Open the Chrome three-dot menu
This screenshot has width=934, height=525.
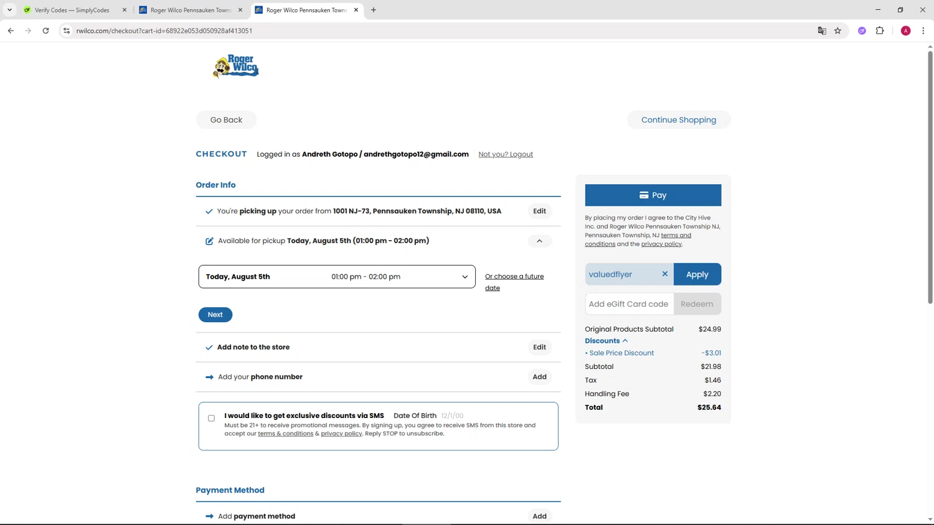(x=923, y=30)
